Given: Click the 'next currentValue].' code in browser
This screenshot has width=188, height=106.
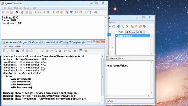Looking at the screenshot, I should pyautogui.click(x=117, y=66).
